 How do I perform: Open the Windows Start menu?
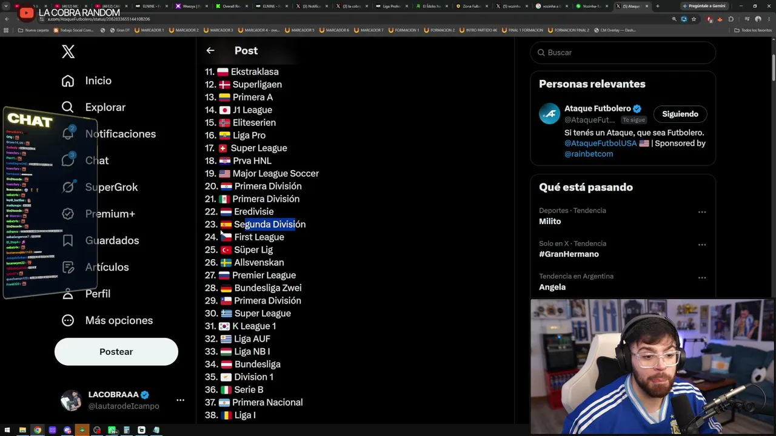pyautogui.click(x=7, y=430)
